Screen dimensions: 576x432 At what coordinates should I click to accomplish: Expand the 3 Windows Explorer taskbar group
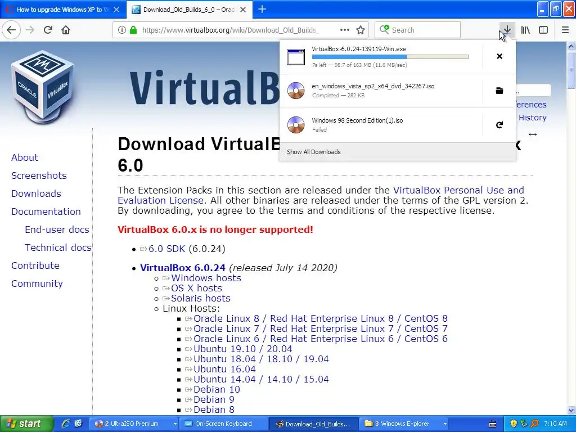(445, 424)
